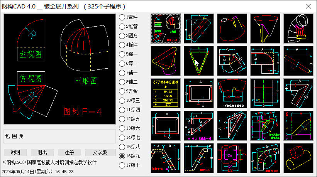Image resolution: width=317 pixels, height=177 pixels.
Task: Click the yellow 377 division table thumbnail
Action: tap(165, 93)
